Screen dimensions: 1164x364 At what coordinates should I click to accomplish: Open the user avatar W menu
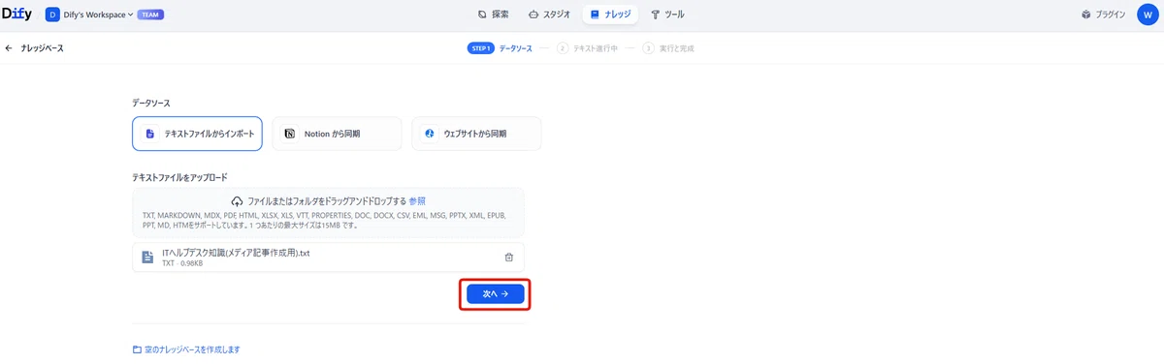(x=1148, y=15)
